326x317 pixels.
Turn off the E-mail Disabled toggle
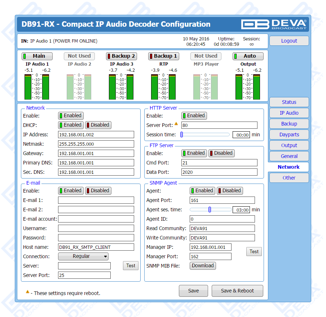pyautogui.click(x=98, y=191)
